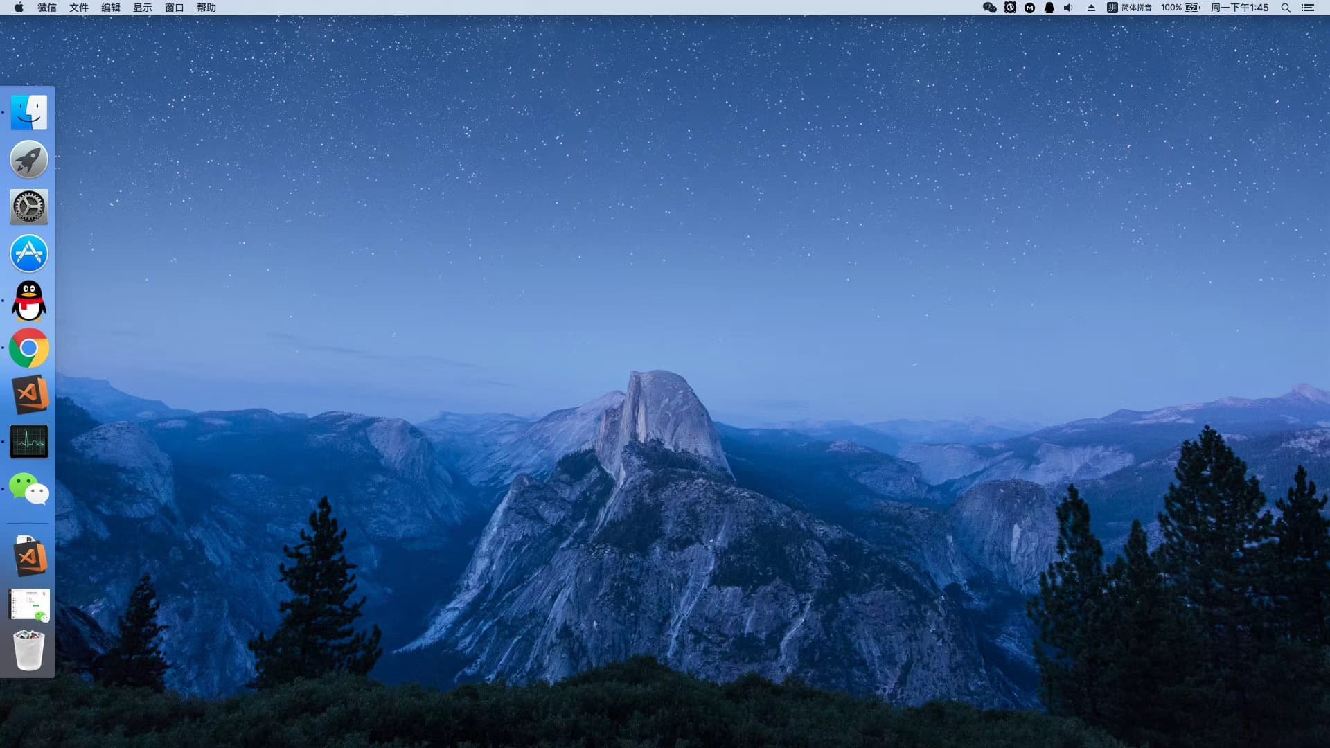Open Finder from the dock
The height and width of the screenshot is (748, 1330).
click(29, 112)
